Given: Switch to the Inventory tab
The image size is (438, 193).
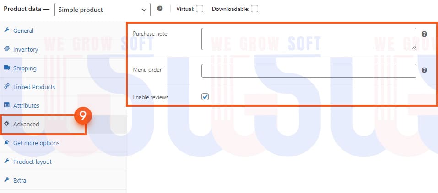Looking at the screenshot, I should point(64,49).
